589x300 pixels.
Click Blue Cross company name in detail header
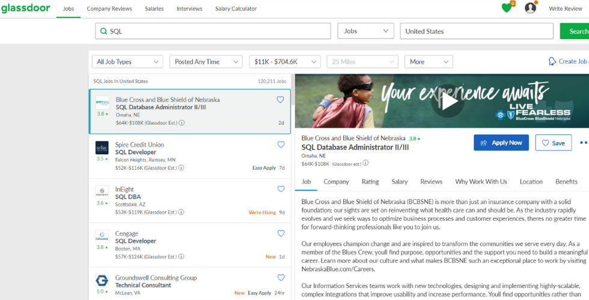point(353,138)
